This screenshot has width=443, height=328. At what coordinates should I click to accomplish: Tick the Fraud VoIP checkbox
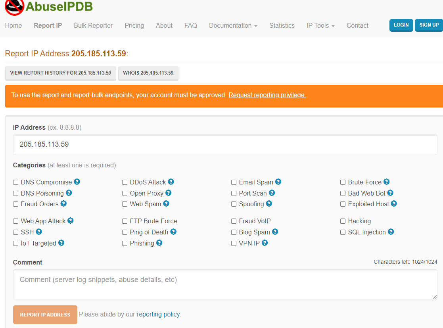[234, 221]
